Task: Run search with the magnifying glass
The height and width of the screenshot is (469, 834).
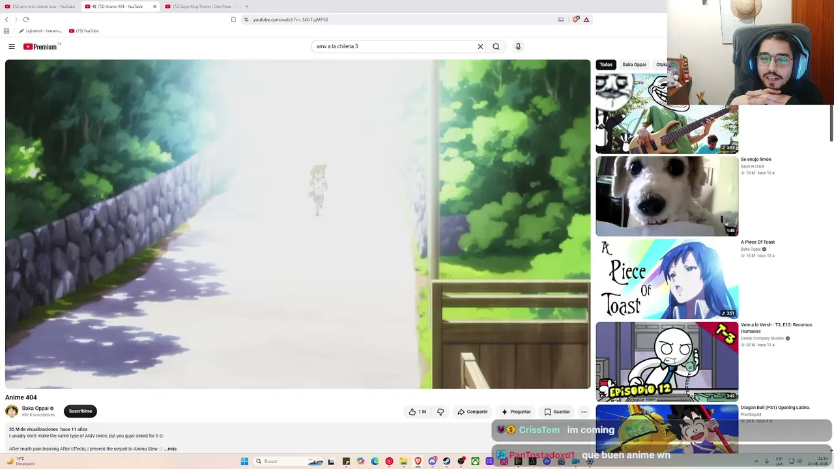Action: tap(496, 46)
